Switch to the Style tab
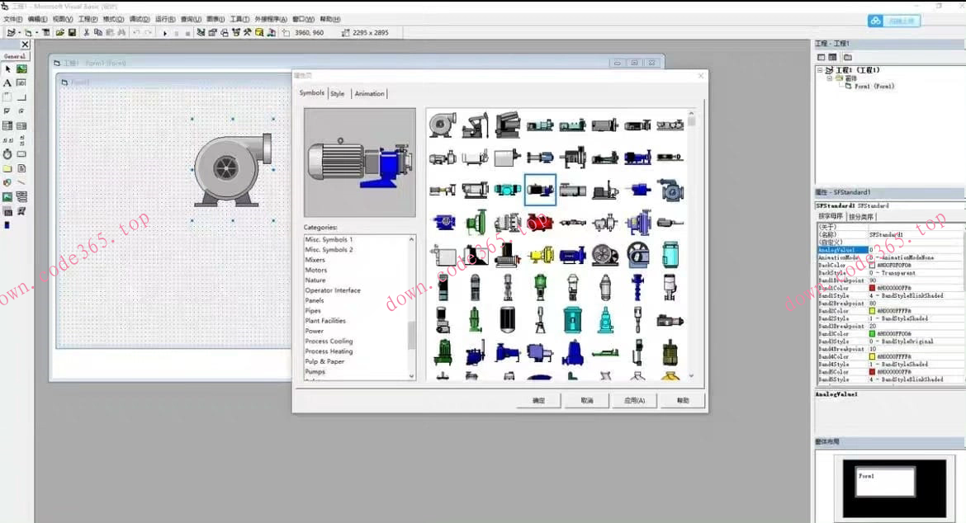Image resolution: width=966 pixels, height=523 pixels. 338,94
